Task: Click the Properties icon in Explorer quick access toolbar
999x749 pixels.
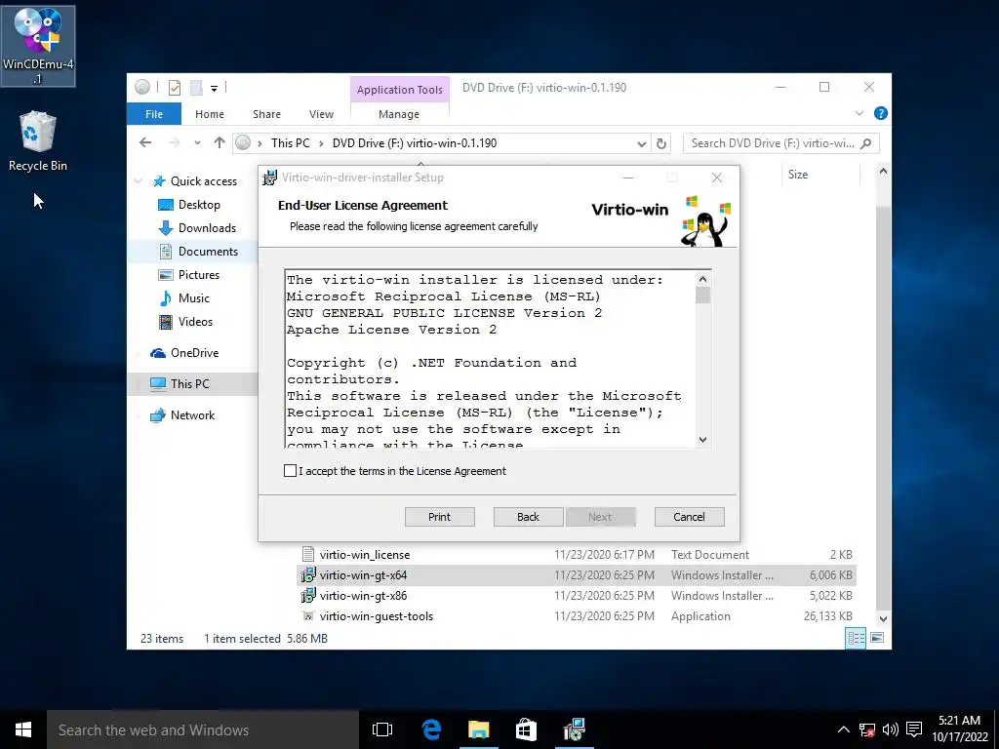Action: point(175,88)
